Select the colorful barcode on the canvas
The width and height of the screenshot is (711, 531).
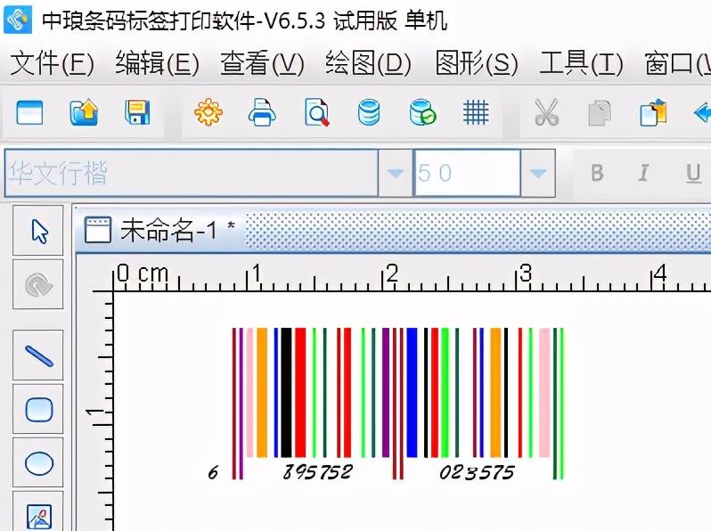(386, 404)
